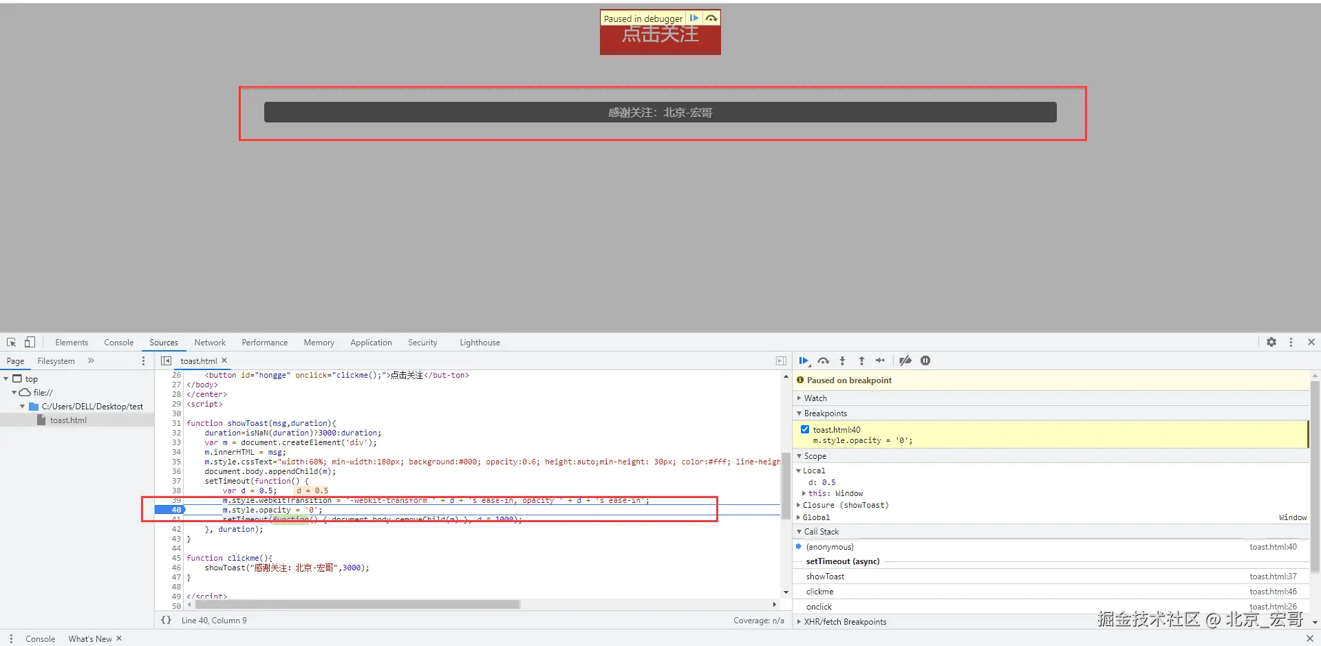Open the Memory tab
1321x646 pixels.
click(319, 342)
